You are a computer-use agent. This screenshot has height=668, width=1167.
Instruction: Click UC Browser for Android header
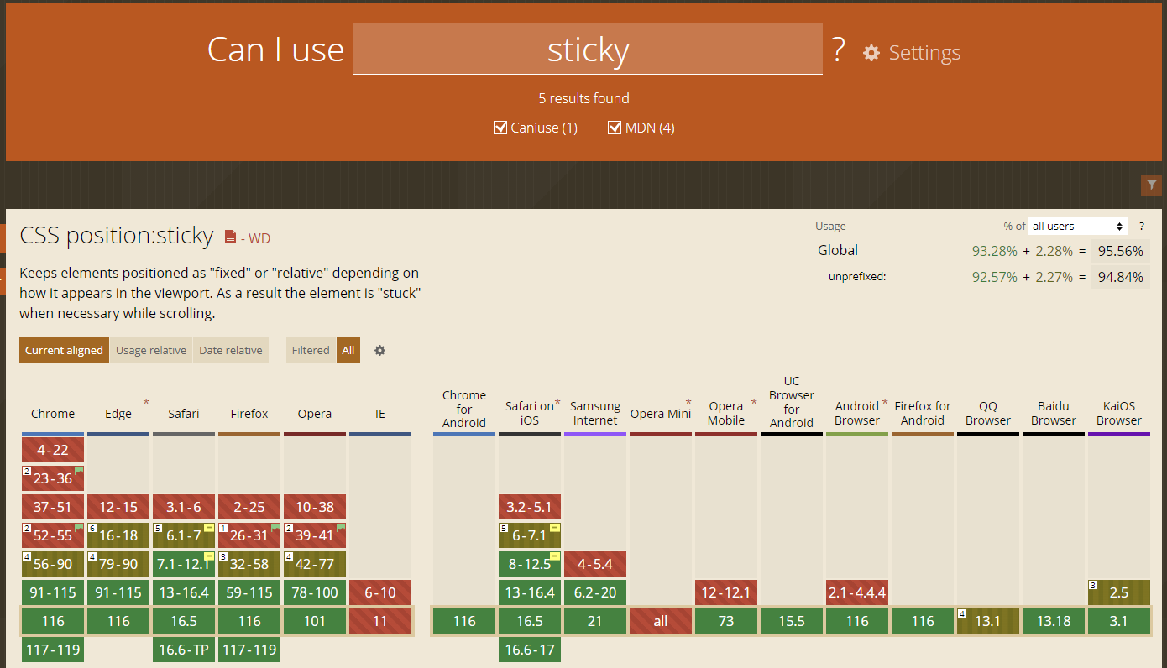click(792, 402)
